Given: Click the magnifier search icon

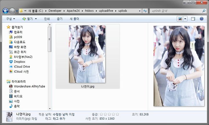Looking at the screenshot, I should [x=204, y=11].
